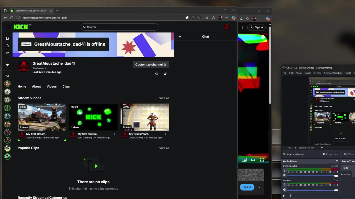
Task: Expand the arrow next to Sign up
Action: [x=259, y=187]
